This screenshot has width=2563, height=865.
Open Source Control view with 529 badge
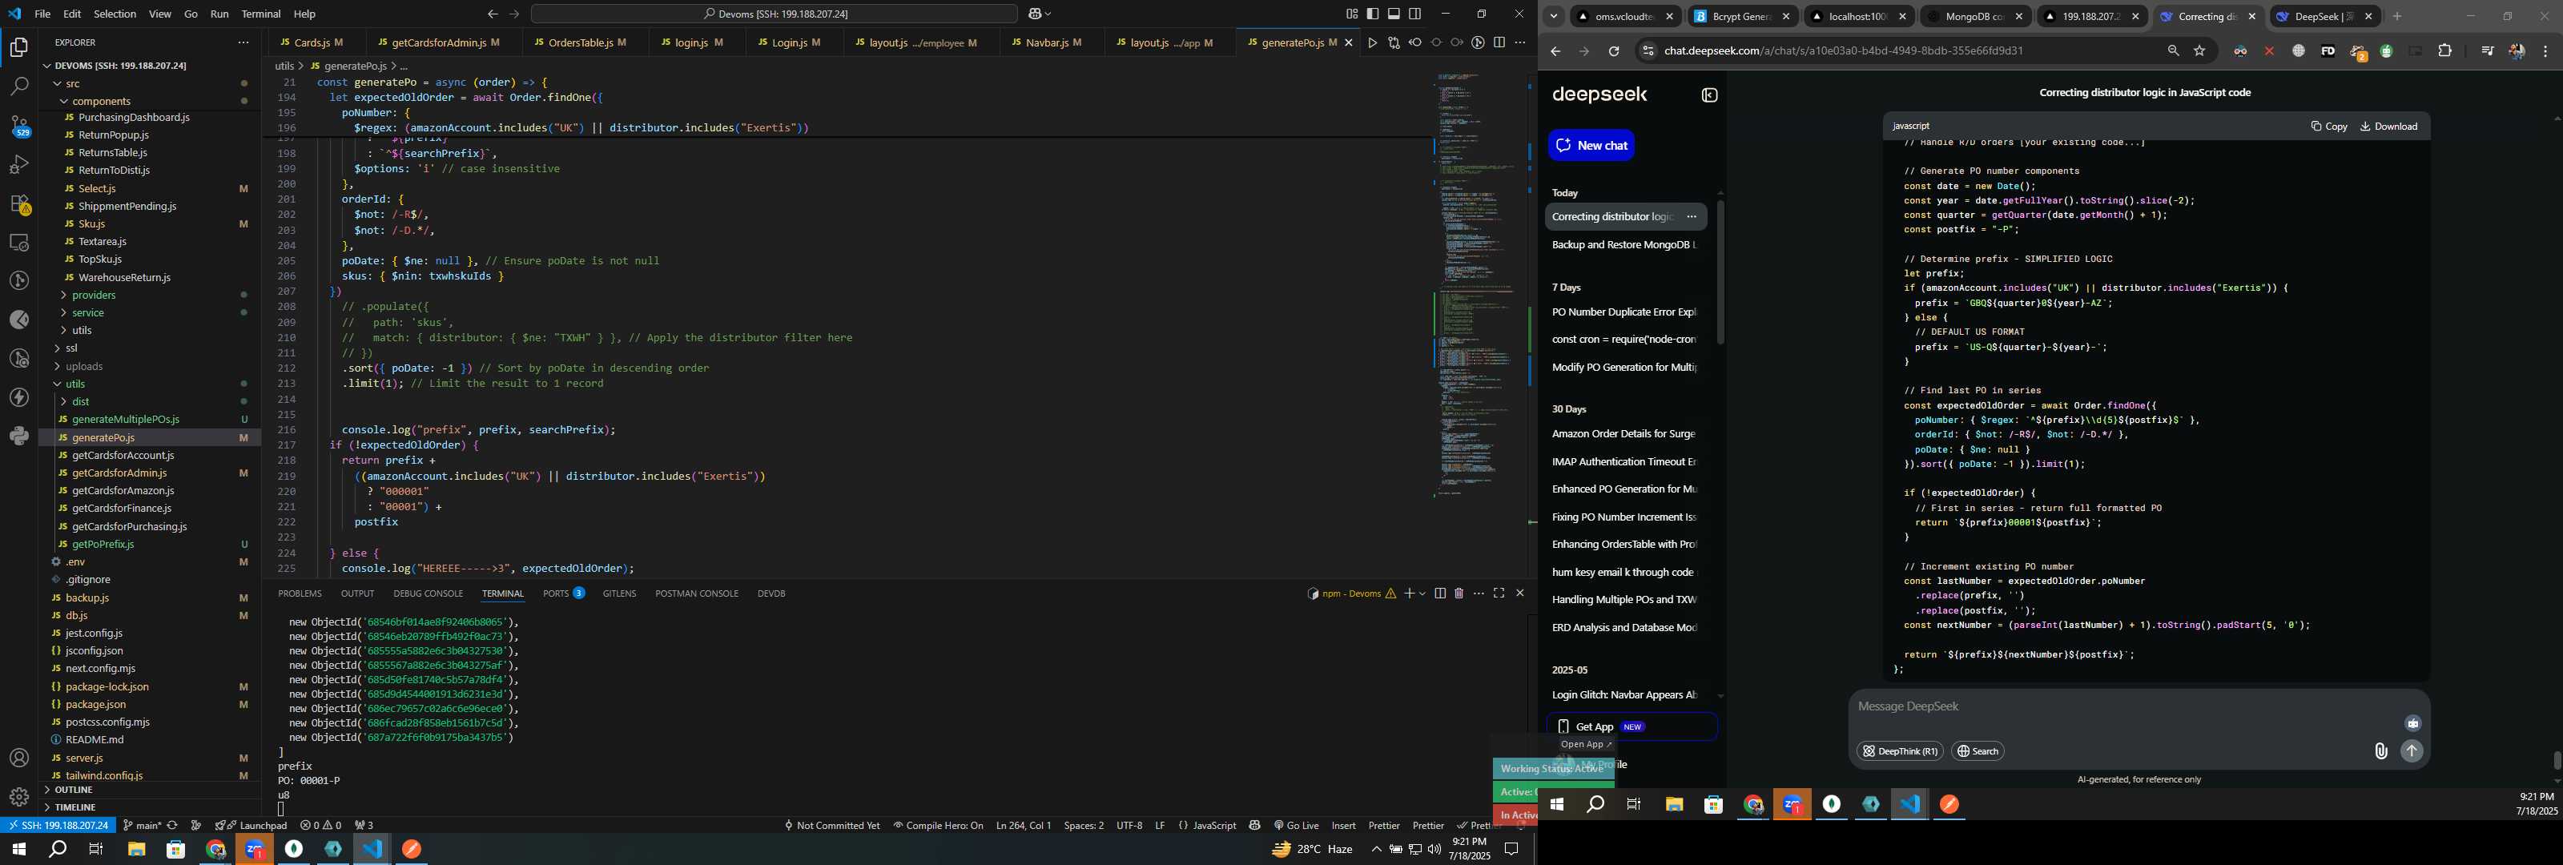click(19, 126)
